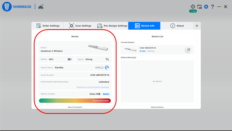The height and width of the screenshot is (131, 232).
Task: Select the Device Info tab
Action: point(144,26)
